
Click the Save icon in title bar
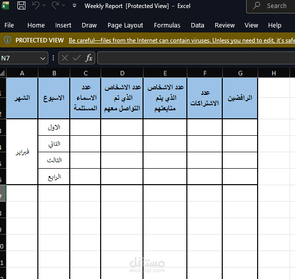pos(21,5)
